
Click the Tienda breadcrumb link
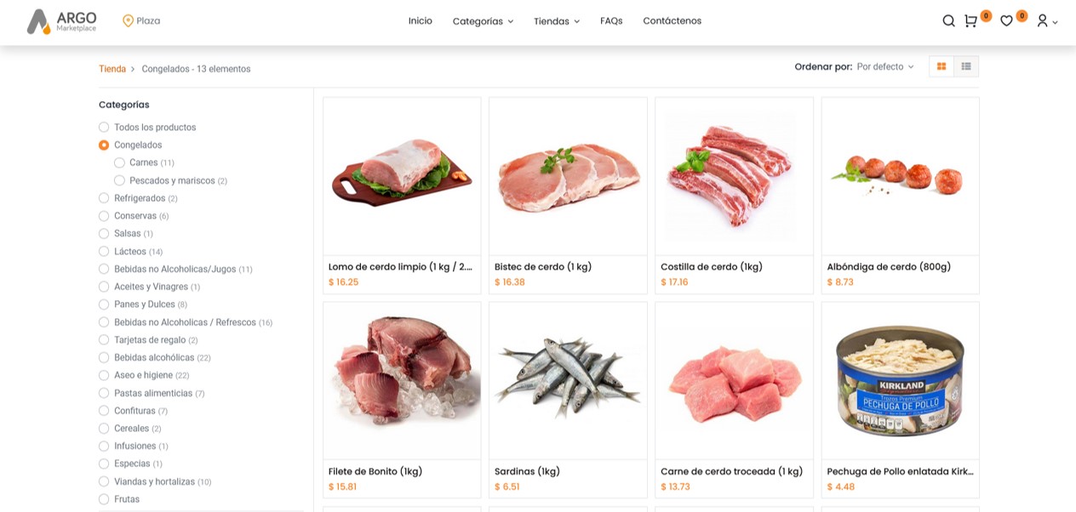click(112, 68)
